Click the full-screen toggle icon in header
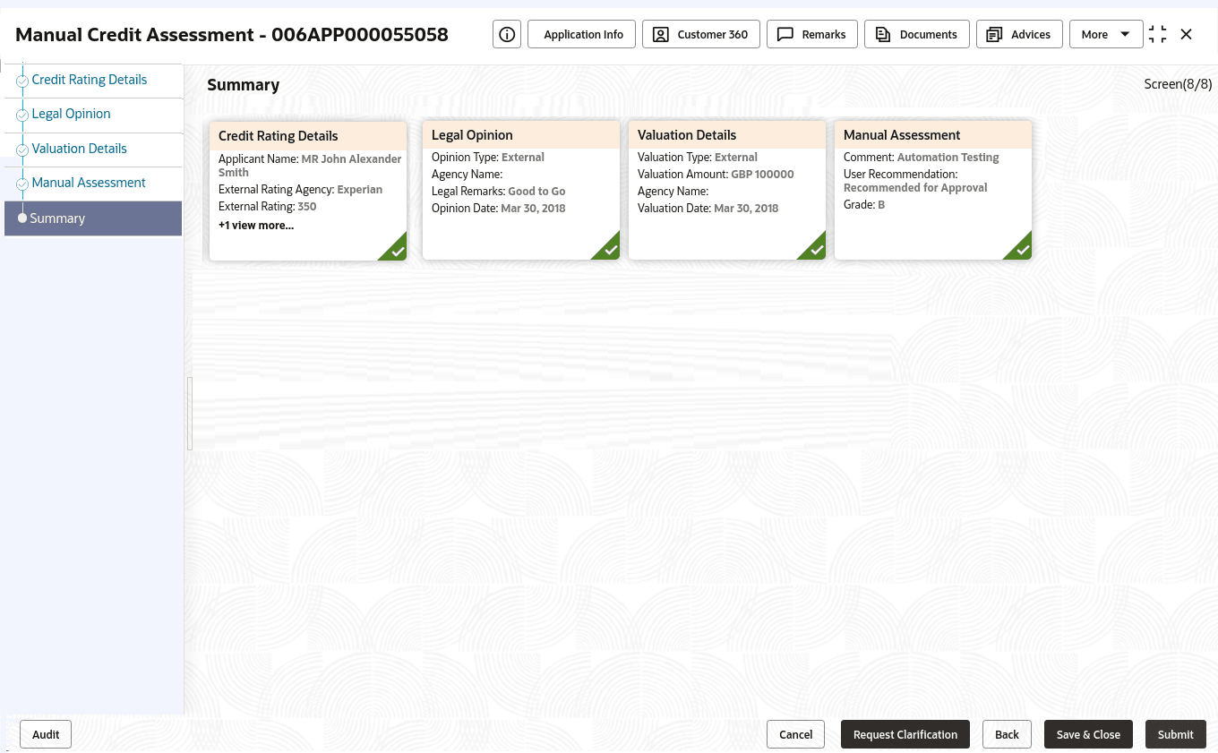Screen dimensions: 1218x753 tap(1157, 34)
